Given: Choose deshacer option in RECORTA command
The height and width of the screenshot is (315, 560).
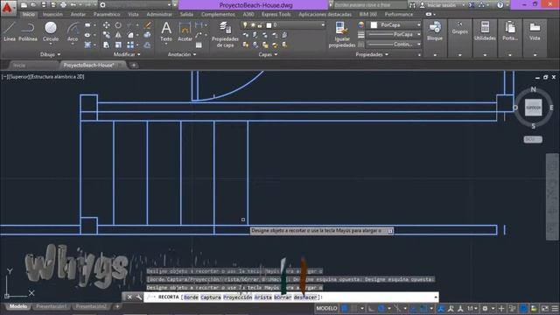Looking at the screenshot, I should tap(305, 297).
